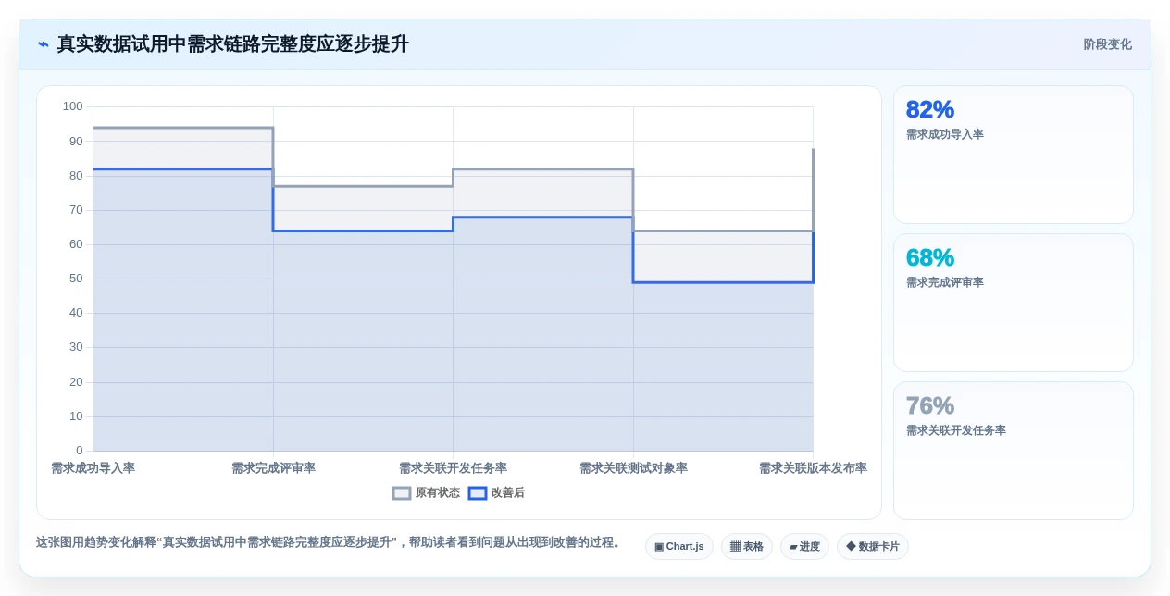This screenshot has height=596, width=1170.
Task: Click the y-axis value 0
Action: coord(80,451)
